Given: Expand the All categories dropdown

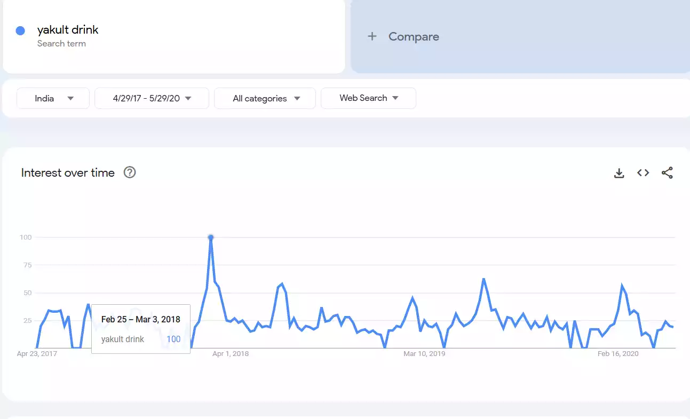Looking at the screenshot, I should click(265, 98).
